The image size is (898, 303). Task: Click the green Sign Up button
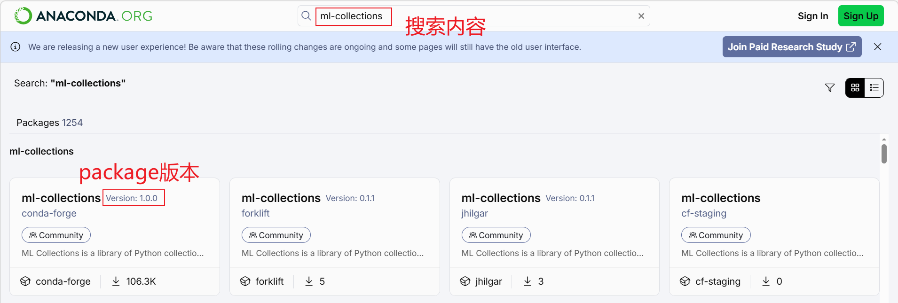[x=861, y=16]
